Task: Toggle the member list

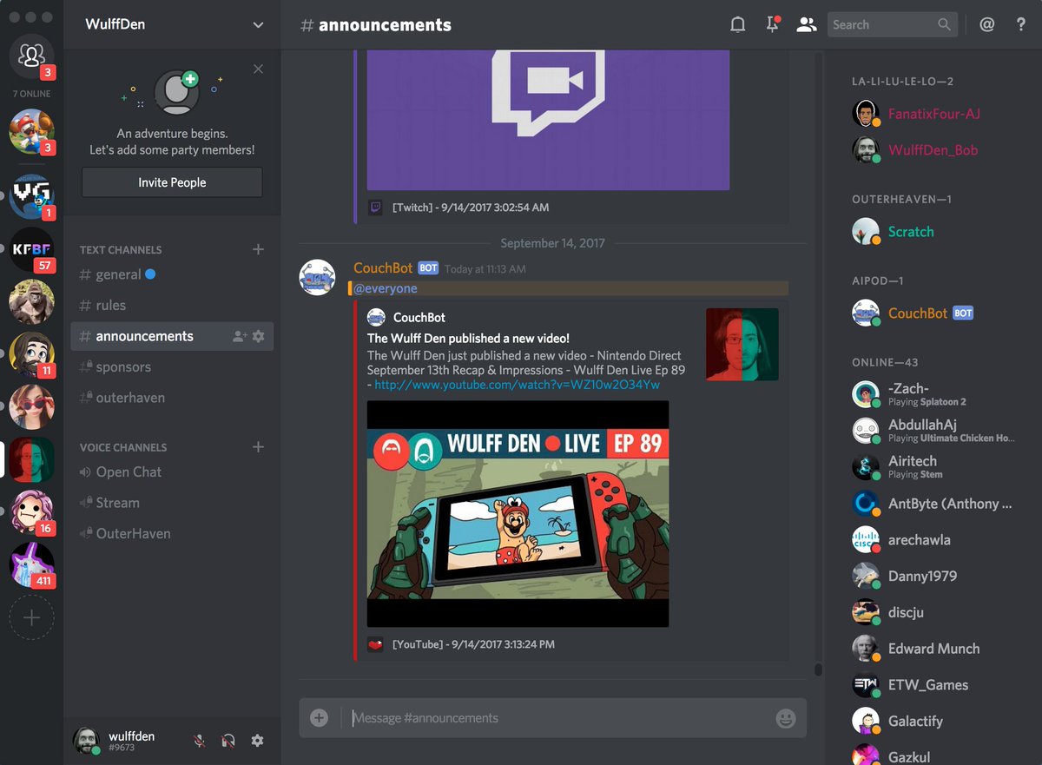Action: 807,24
